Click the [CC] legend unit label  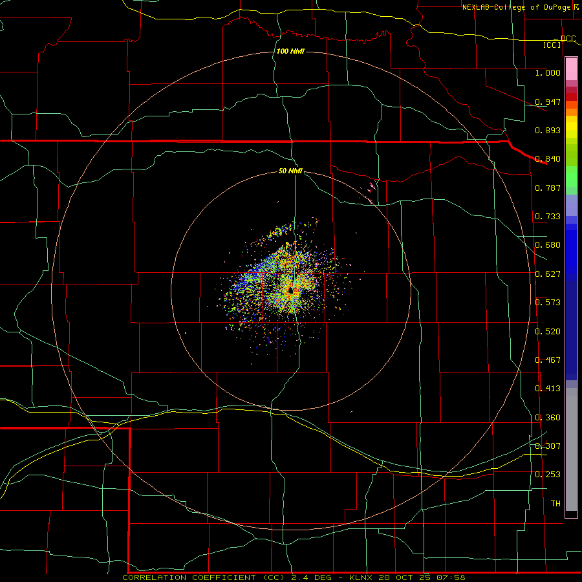[552, 45]
